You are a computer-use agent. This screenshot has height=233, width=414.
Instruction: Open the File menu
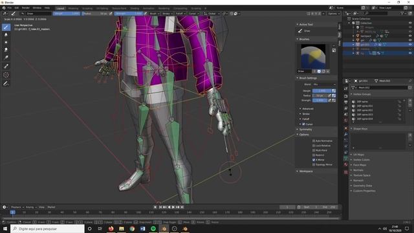click(x=10, y=8)
